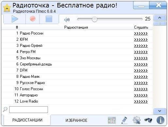Open the ИЗБРАННОЕ tab
Screen dimensions: 168x127
coord(76,120)
